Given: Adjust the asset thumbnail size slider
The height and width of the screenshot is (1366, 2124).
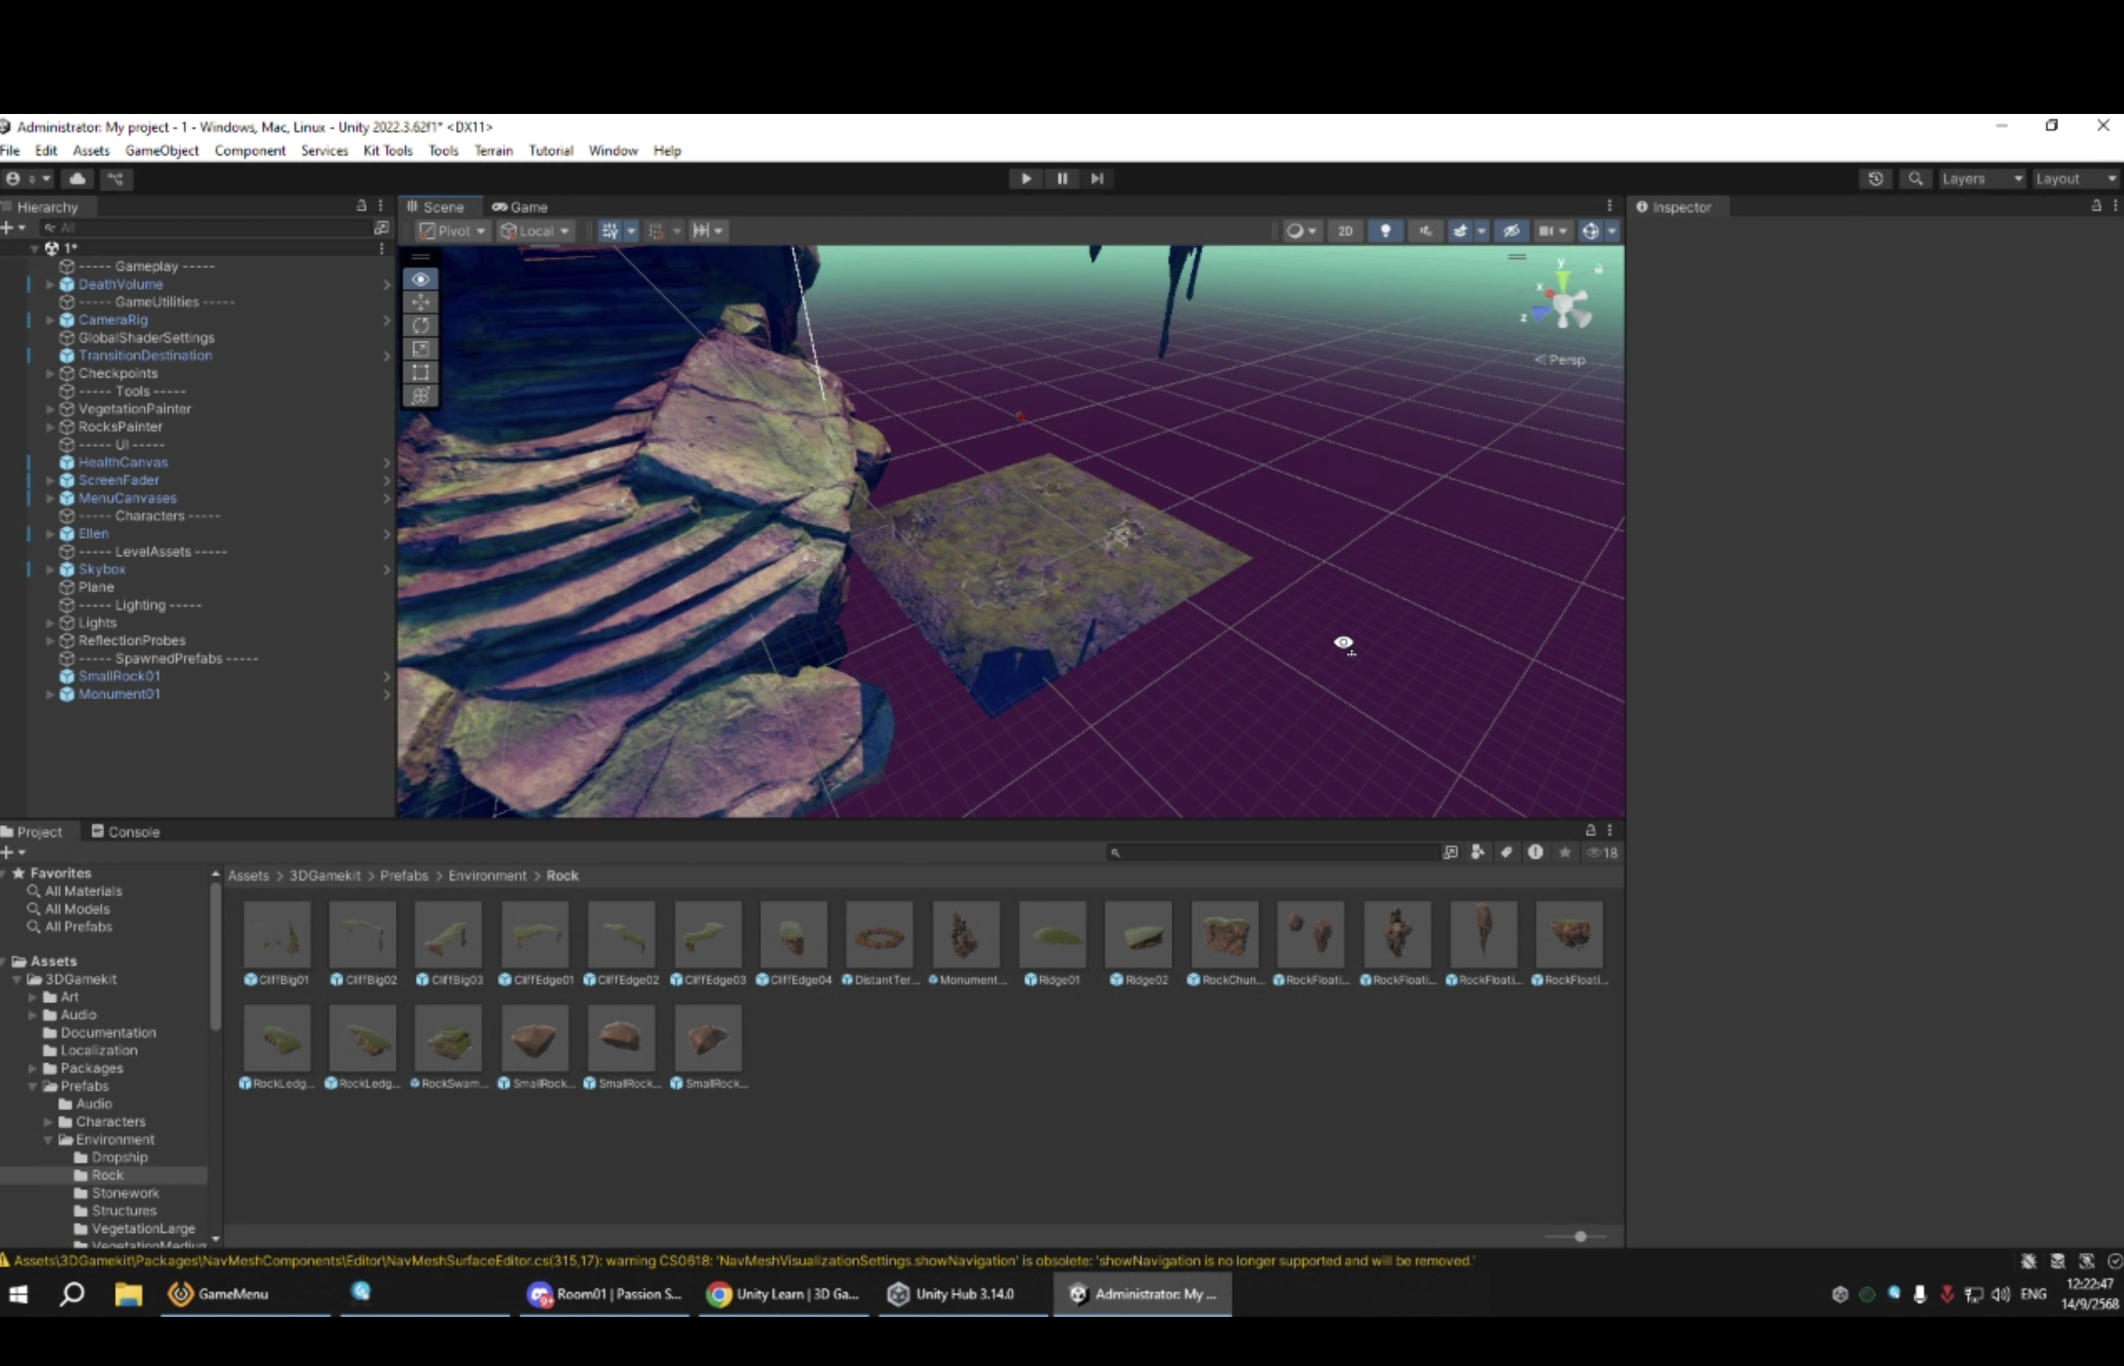Looking at the screenshot, I should coord(1579,1237).
